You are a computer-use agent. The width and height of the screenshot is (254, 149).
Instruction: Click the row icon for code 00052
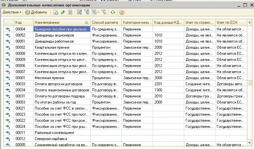coord(8,35)
